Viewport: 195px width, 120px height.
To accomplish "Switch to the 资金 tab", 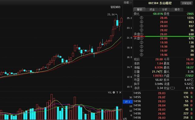I will coord(152,9).
